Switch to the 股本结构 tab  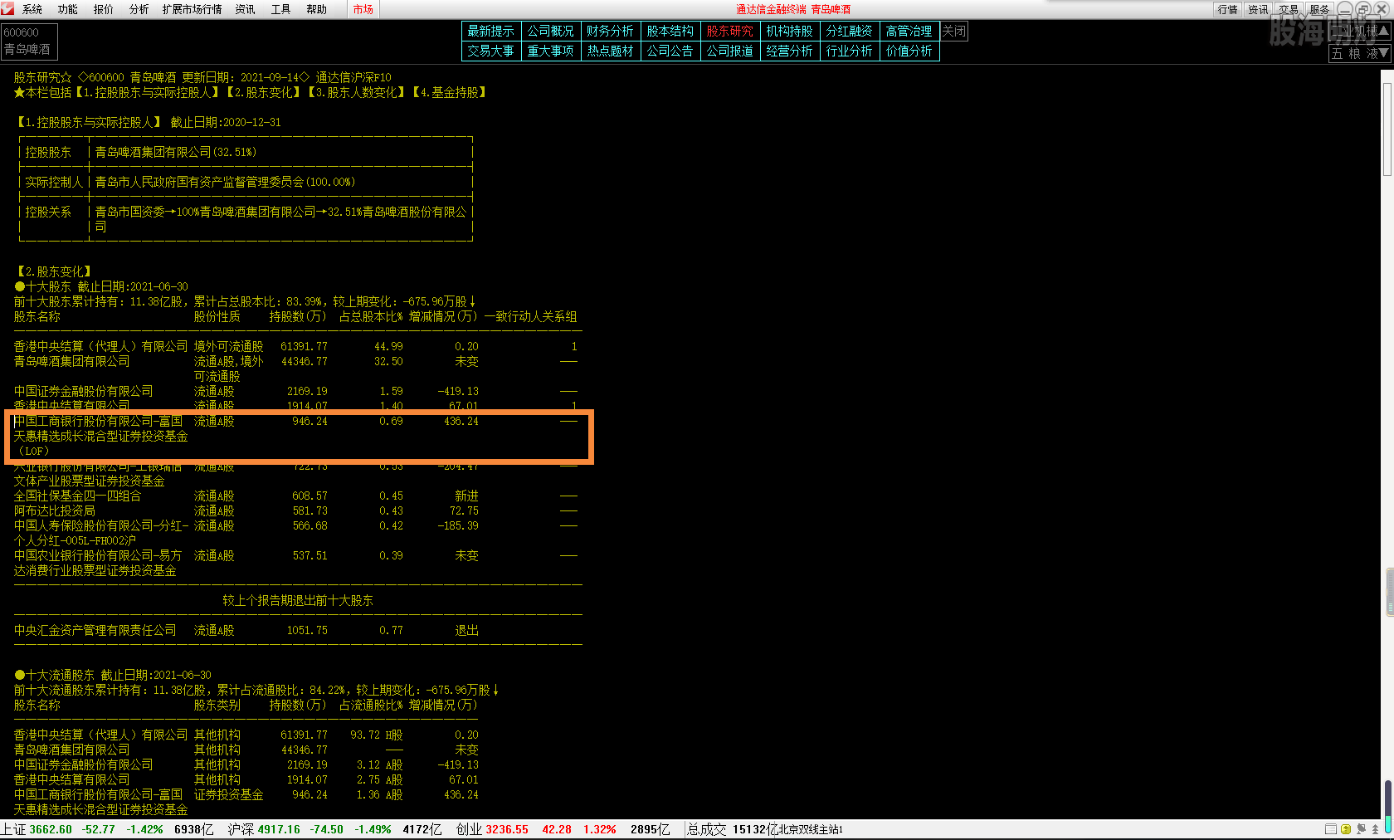click(670, 31)
